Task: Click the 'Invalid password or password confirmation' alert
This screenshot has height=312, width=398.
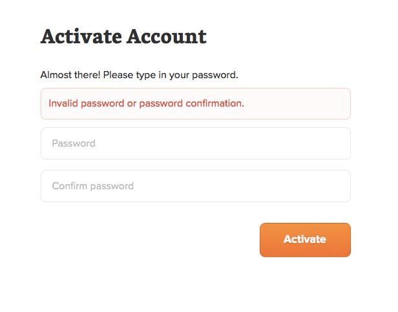Action: [147, 103]
